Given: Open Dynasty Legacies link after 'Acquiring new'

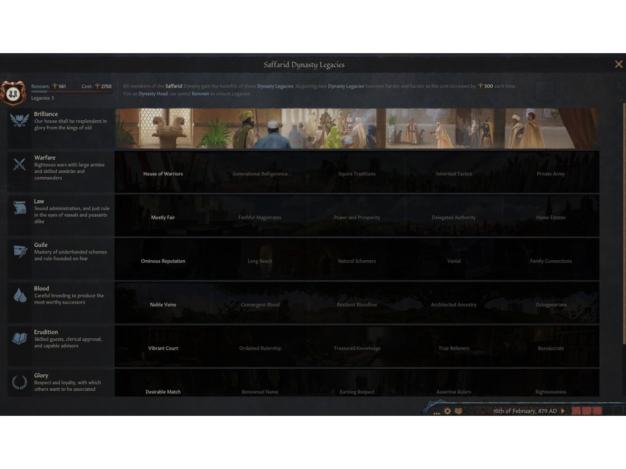Looking at the screenshot, I should pyautogui.click(x=346, y=86).
